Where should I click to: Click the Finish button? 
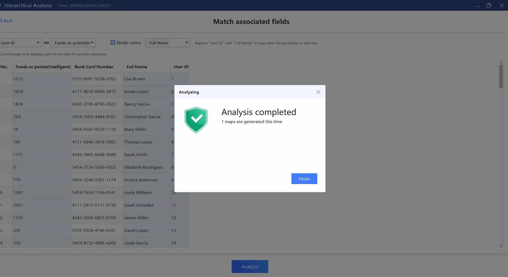click(304, 178)
